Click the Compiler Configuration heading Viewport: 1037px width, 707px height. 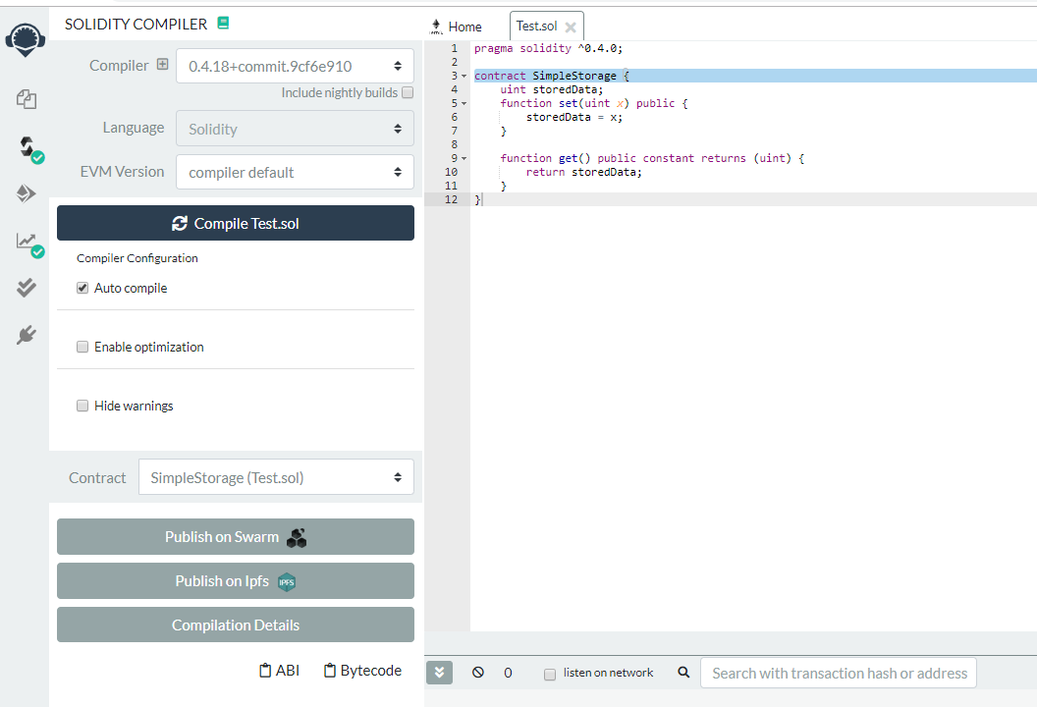point(136,258)
